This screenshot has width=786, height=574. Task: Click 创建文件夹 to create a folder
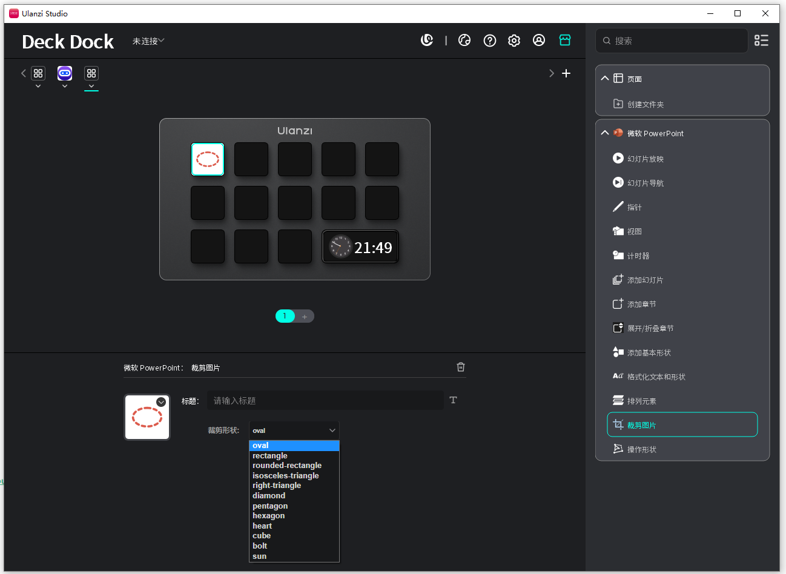[646, 104]
